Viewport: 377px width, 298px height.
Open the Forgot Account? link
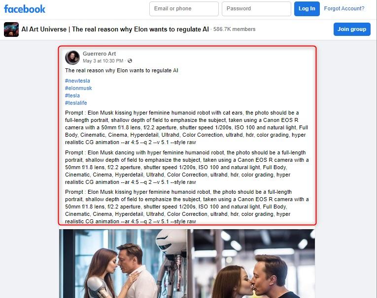coord(344,9)
